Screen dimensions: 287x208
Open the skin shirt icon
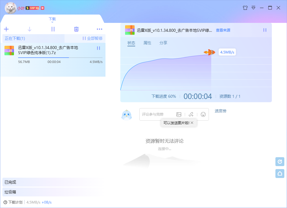[x=245, y=8]
